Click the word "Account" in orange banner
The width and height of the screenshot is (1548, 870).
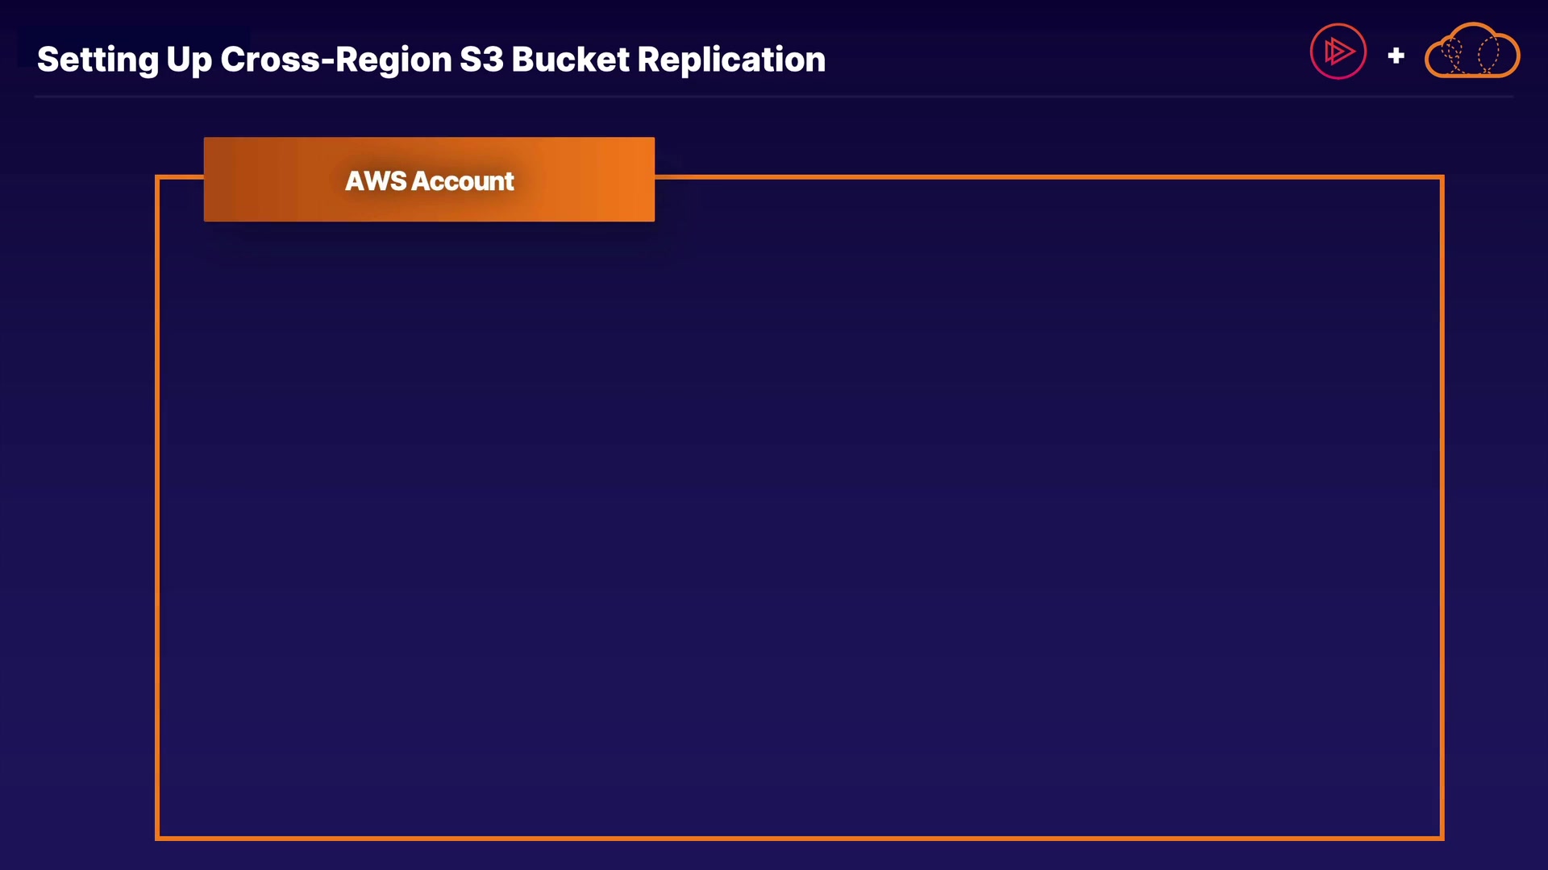[463, 181]
